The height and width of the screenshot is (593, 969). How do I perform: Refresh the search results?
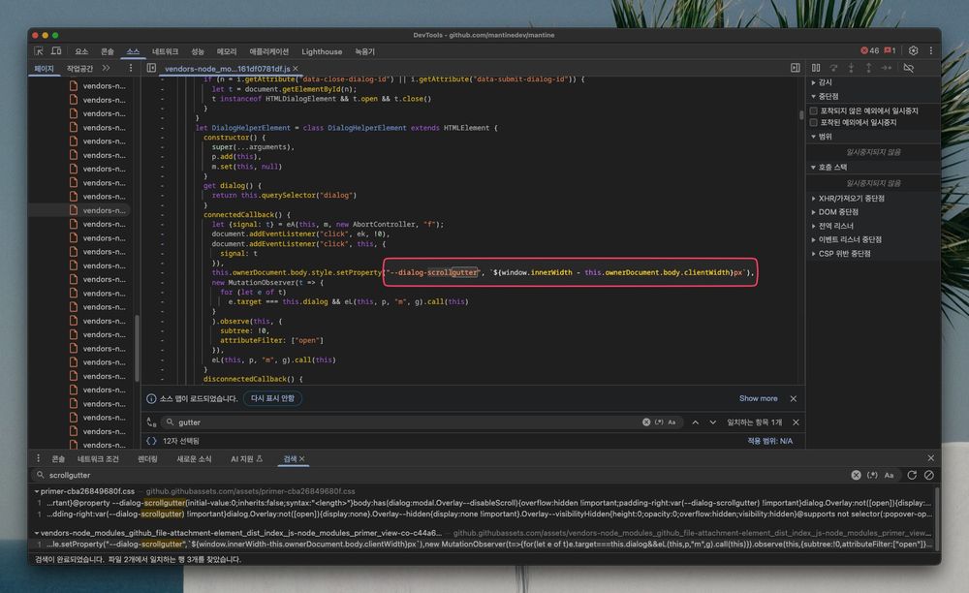pos(911,475)
